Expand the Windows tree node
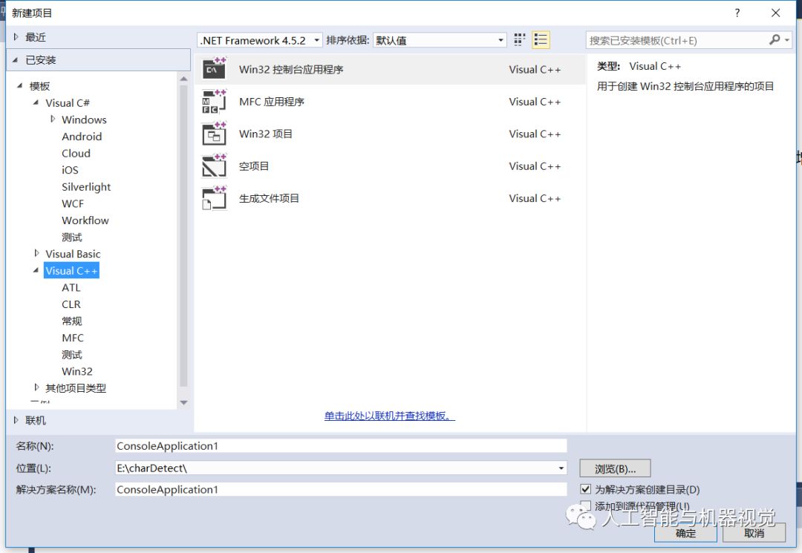The width and height of the screenshot is (802, 553). [x=53, y=119]
